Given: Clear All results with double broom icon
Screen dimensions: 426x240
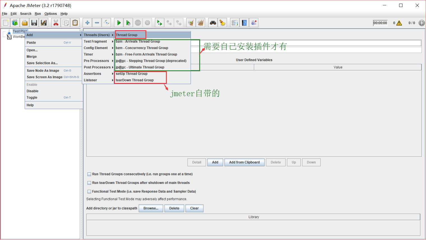Looking at the screenshot, I should (201, 23).
